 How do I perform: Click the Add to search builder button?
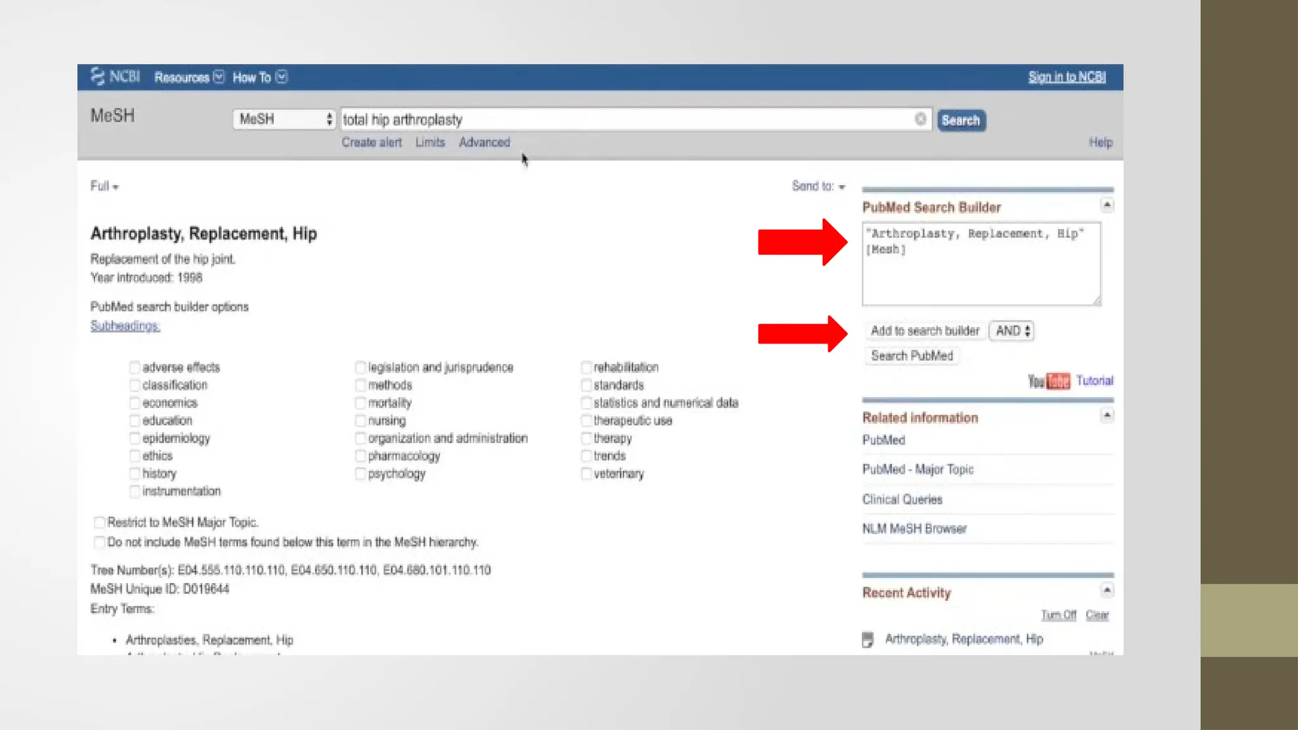925,331
